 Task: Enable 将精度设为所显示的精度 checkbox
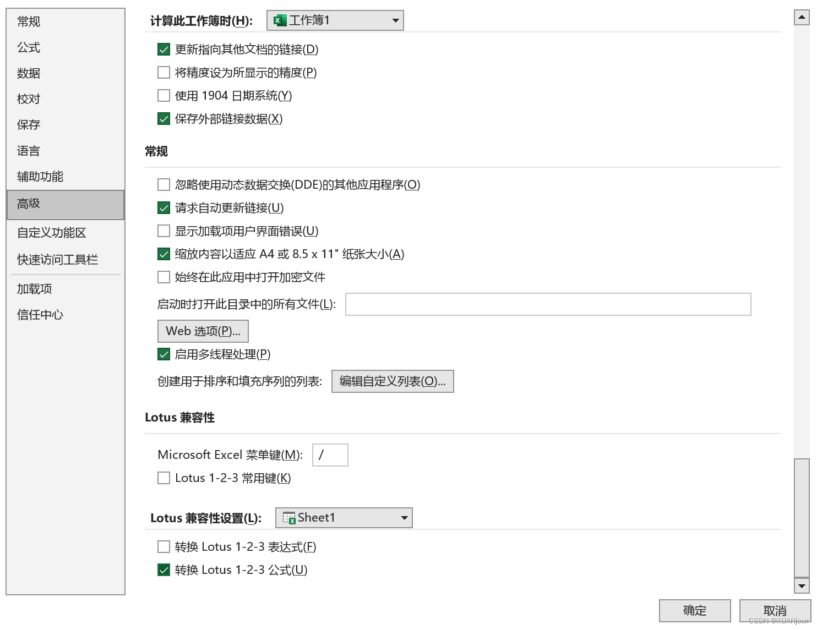[164, 73]
